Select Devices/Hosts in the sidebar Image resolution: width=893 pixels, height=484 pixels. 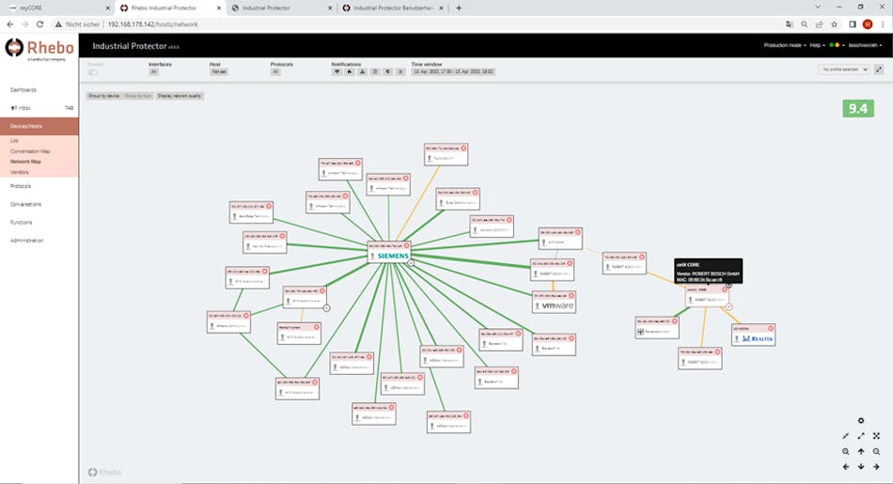click(39, 127)
